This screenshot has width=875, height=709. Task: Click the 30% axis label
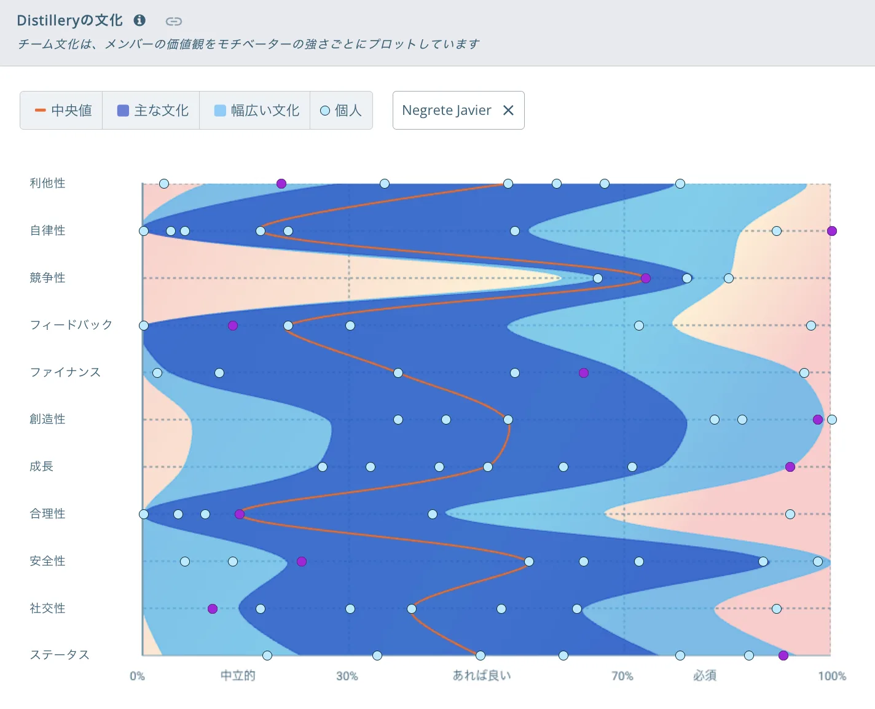pos(347,676)
